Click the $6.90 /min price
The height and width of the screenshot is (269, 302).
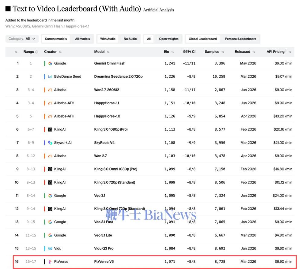click(284, 262)
